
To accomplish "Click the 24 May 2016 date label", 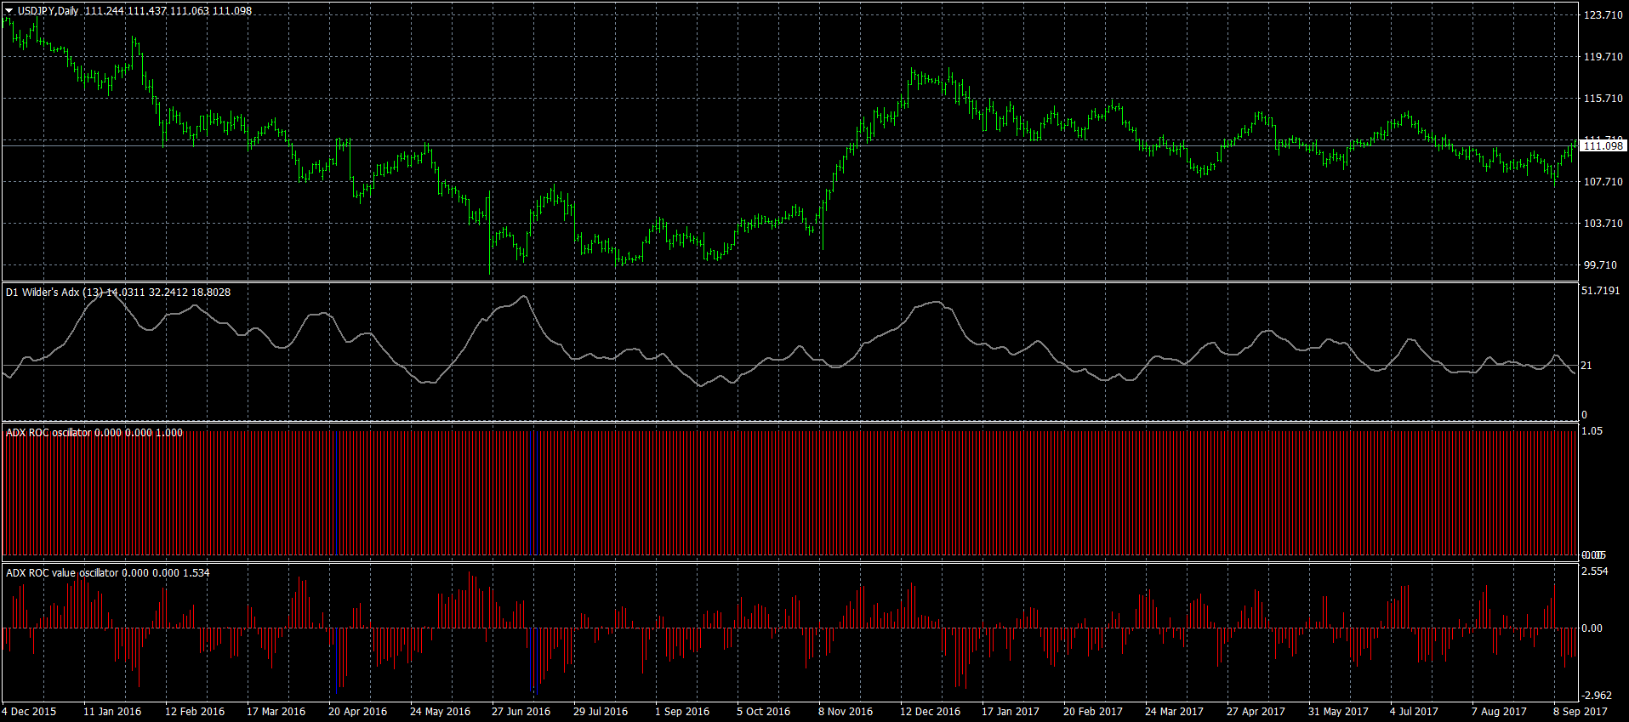I will click(440, 712).
